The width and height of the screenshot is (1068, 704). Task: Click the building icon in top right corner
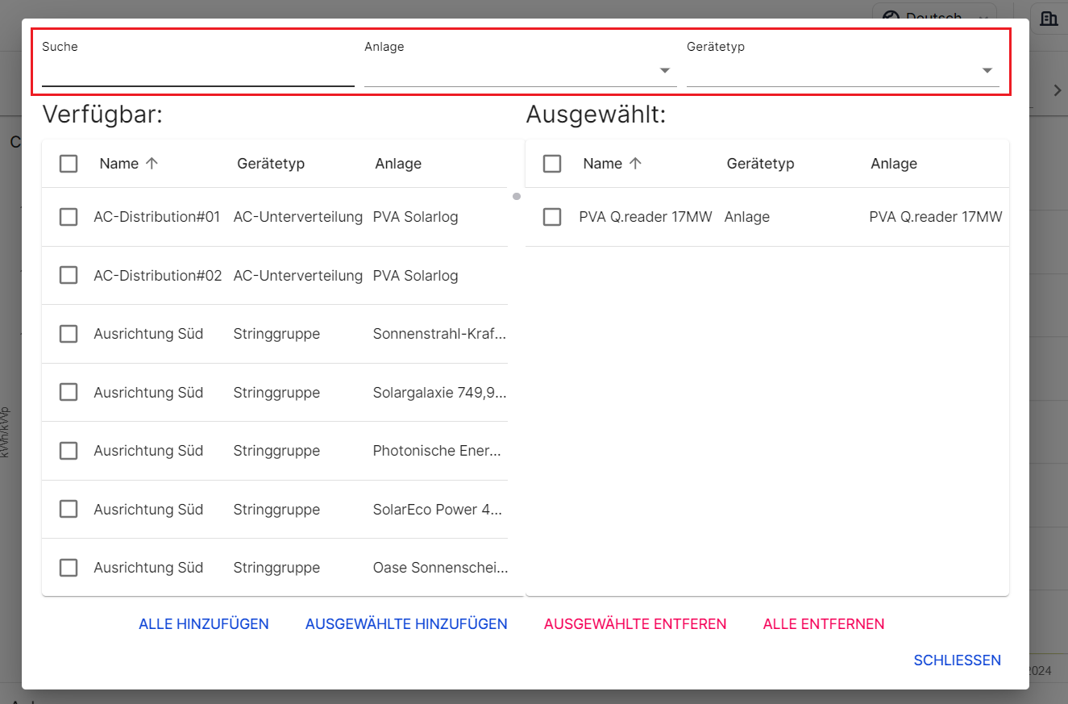coord(1048,19)
